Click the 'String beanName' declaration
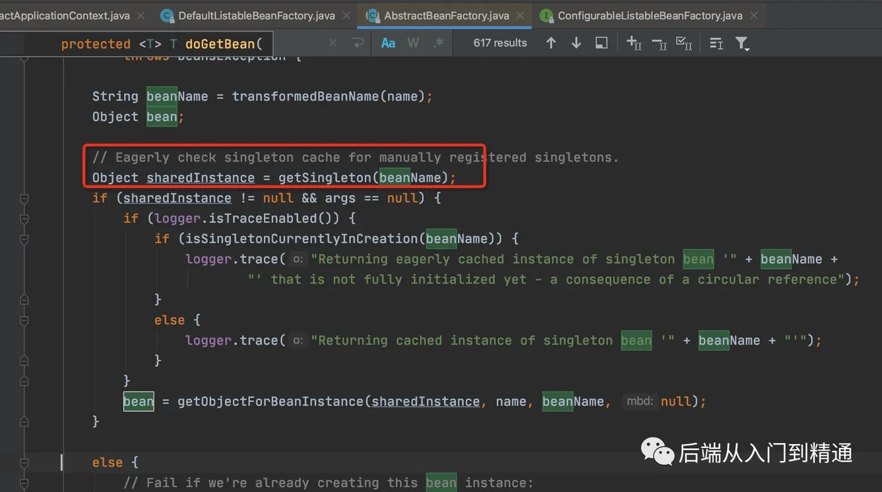The width and height of the screenshot is (882, 492). point(150,96)
